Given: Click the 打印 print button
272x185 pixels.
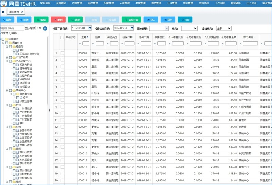Looking at the screenshot, I should [185, 20].
